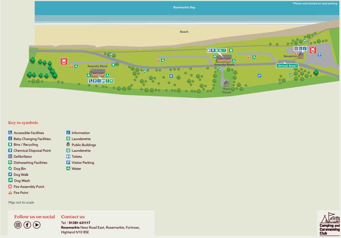Screen dimensions: 341x238
Task: Select the Fire Assembly Point icon beside Reception
Action: [x=313, y=50]
